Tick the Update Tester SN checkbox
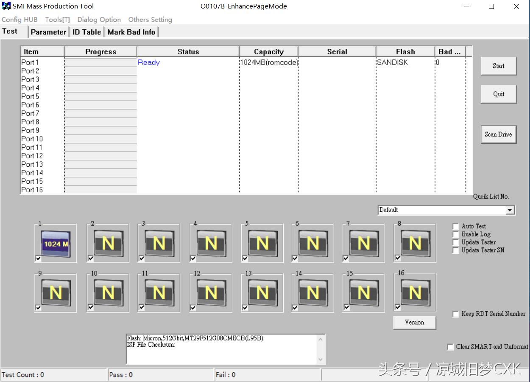Screen dimensions: 530x382 pos(456,250)
